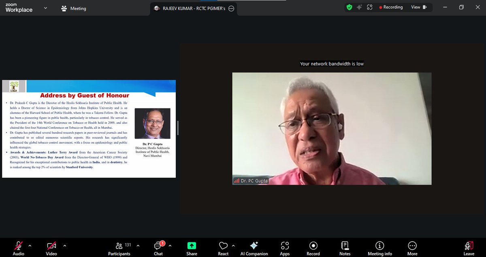
Task: Expand audio options arrow next to Audio
Action: pos(30,245)
